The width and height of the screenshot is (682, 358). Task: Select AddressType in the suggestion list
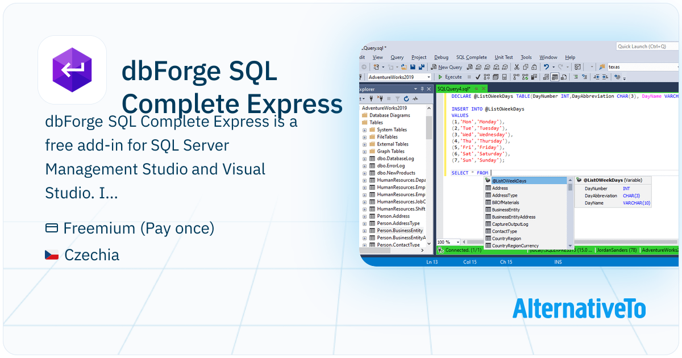click(x=526, y=195)
